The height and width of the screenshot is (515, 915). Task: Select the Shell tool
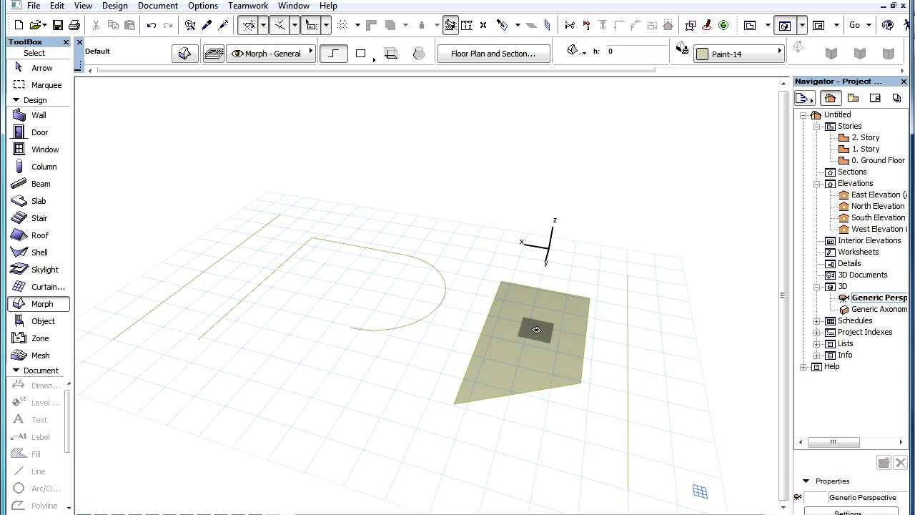39,252
